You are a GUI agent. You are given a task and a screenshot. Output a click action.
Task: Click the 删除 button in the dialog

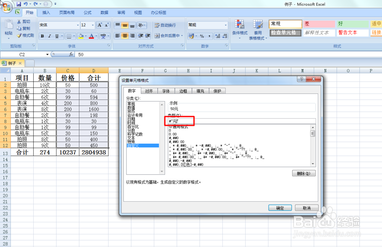tap(304, 173)
